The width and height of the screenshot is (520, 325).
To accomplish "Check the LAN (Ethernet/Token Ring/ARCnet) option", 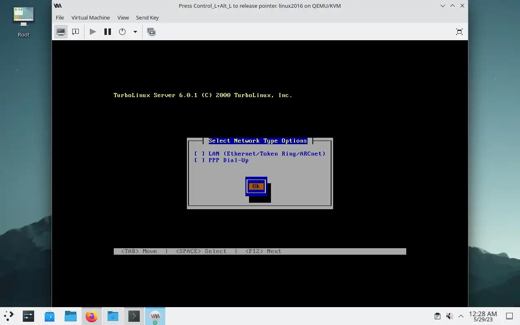I will pyautogui.click(x=260, y=154).
